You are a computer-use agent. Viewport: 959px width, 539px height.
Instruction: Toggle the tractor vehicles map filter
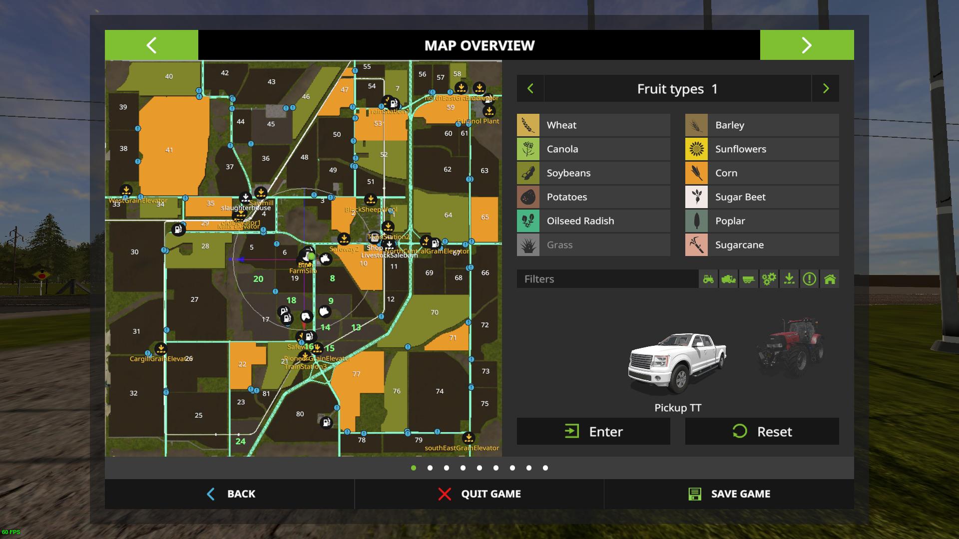[708, 279]
